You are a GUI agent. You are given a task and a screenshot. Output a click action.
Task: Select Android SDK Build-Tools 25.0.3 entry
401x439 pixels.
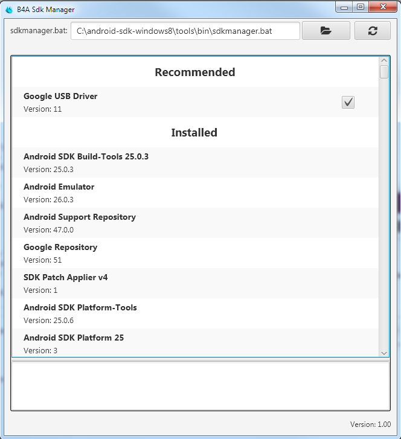(x=86, y=162)
